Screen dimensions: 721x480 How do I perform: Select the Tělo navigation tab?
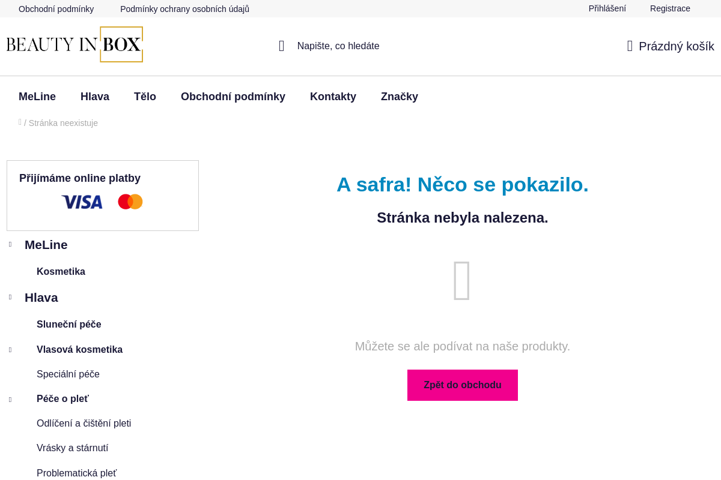point(145,96)
